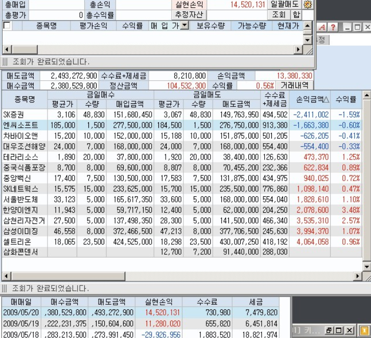Click up arrow of trade table scrollbar
Viewport: 371px width, 338px height.
click(366, 96)
